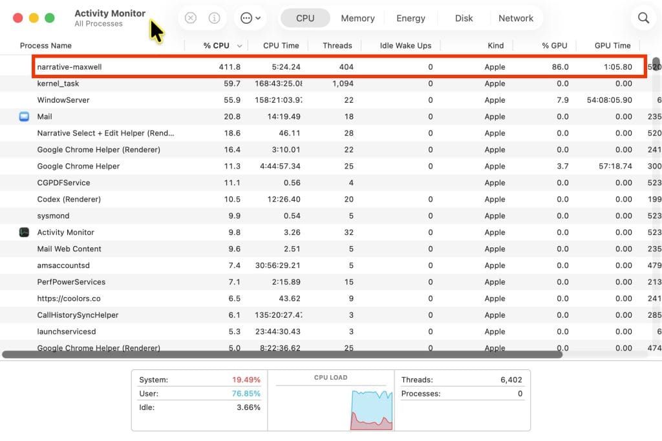Open the process info (i) toolbar icon
Screen dimensions: 662x441
pos(214,18)
